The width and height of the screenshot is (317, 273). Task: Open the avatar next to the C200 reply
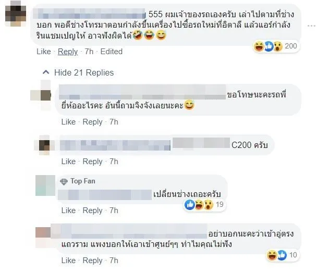45,145
